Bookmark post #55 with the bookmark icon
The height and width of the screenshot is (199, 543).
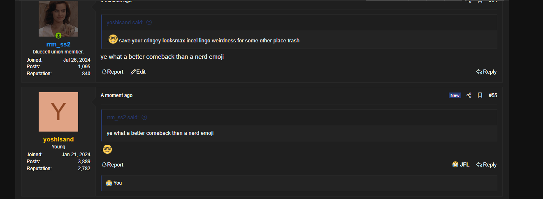point(480,95)
